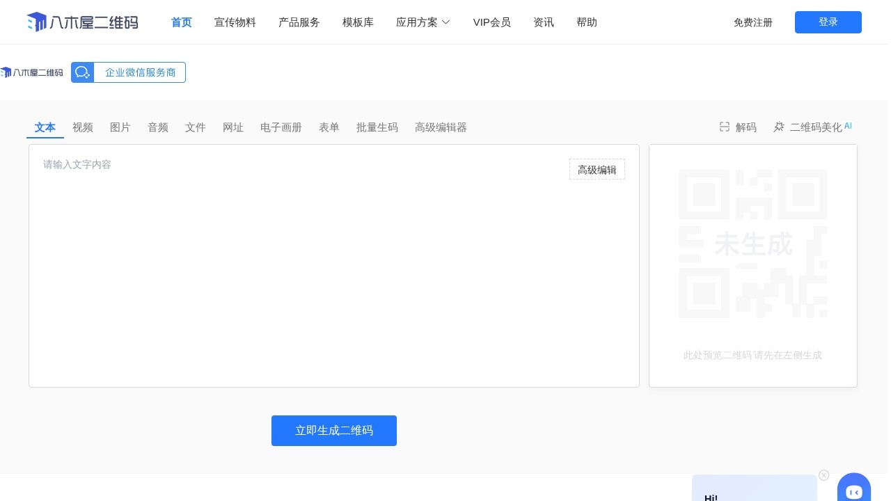Click the 未生成 QR preview placeholder
The width and height of the screenshot is (891, 501).
click(x=753, y=245)
